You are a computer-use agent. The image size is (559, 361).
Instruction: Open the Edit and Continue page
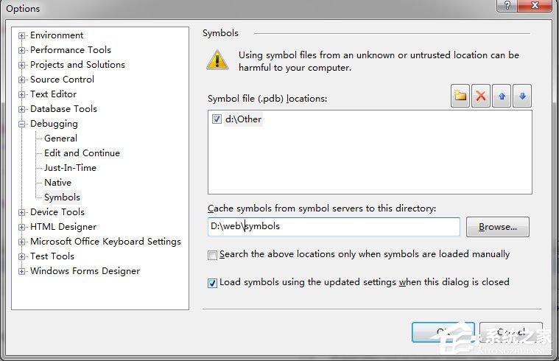tap(82, 153)
